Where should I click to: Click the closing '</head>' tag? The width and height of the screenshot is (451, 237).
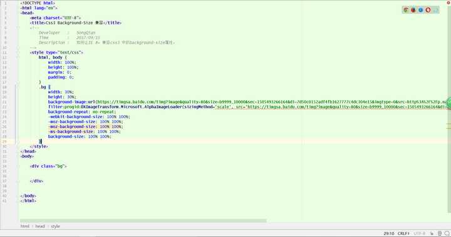28,151
